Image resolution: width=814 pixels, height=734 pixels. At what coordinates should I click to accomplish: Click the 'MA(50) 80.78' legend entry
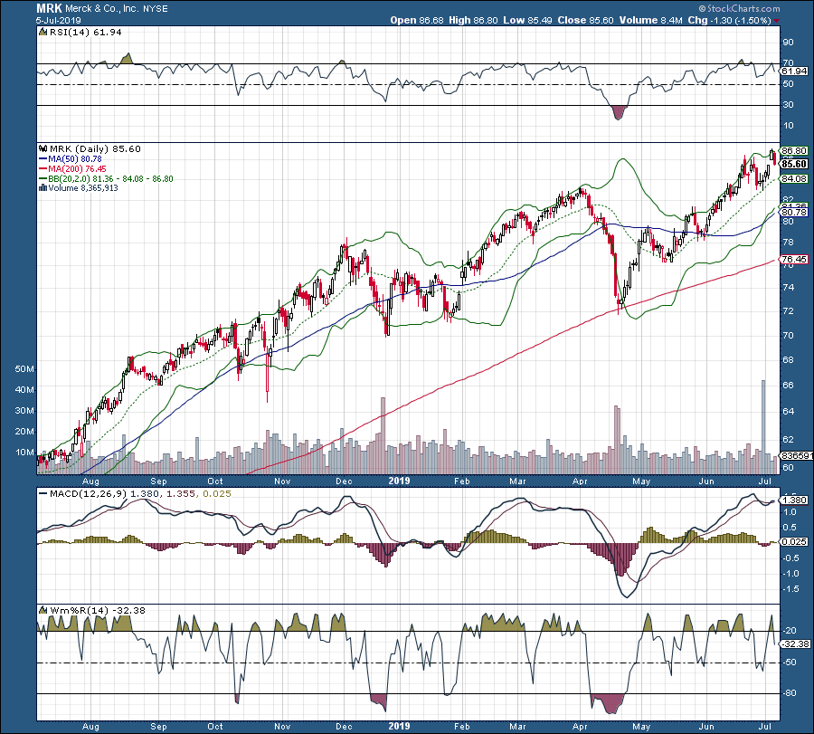click(75, 159)
